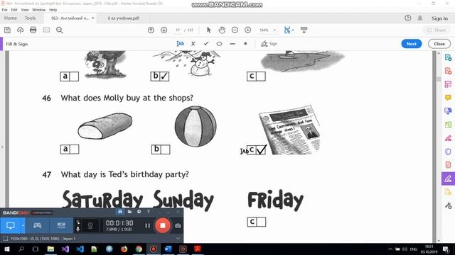Select Bandicam game recording mode
The width and height of the screenshot is (455, 255).
coord(38,225)
